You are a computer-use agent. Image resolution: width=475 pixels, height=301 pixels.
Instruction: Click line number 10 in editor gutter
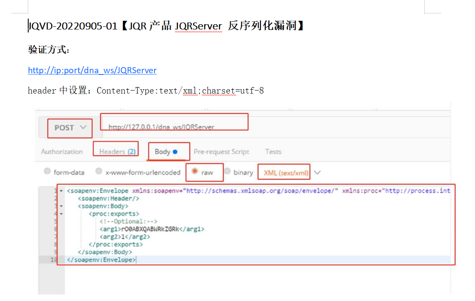[53, 260]
